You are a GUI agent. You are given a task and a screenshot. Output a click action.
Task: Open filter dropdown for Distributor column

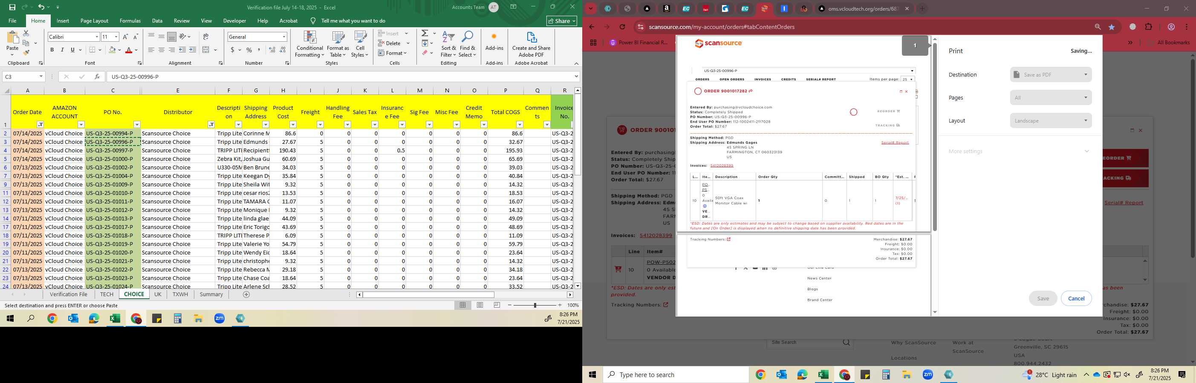pyautogui.click(x=211, y=125)
